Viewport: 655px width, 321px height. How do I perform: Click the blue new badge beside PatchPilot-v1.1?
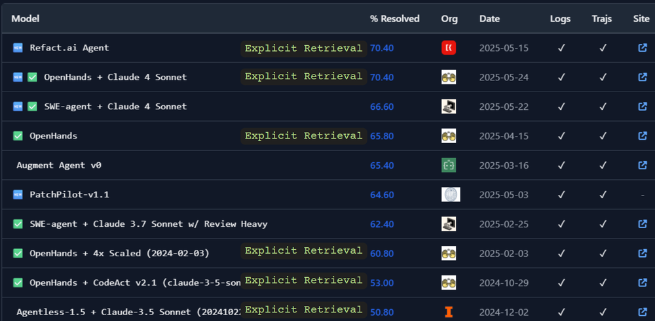click(x=18, y=195)
